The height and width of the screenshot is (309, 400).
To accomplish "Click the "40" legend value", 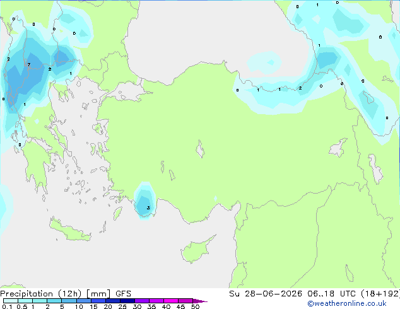I will 166,306.
